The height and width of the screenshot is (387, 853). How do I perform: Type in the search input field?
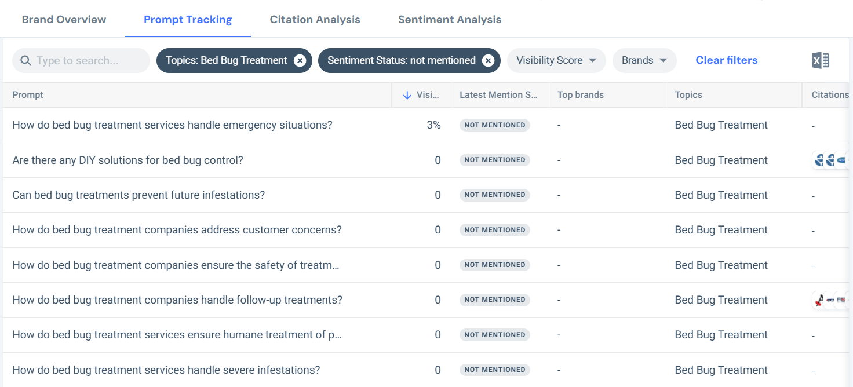point(87,61)
